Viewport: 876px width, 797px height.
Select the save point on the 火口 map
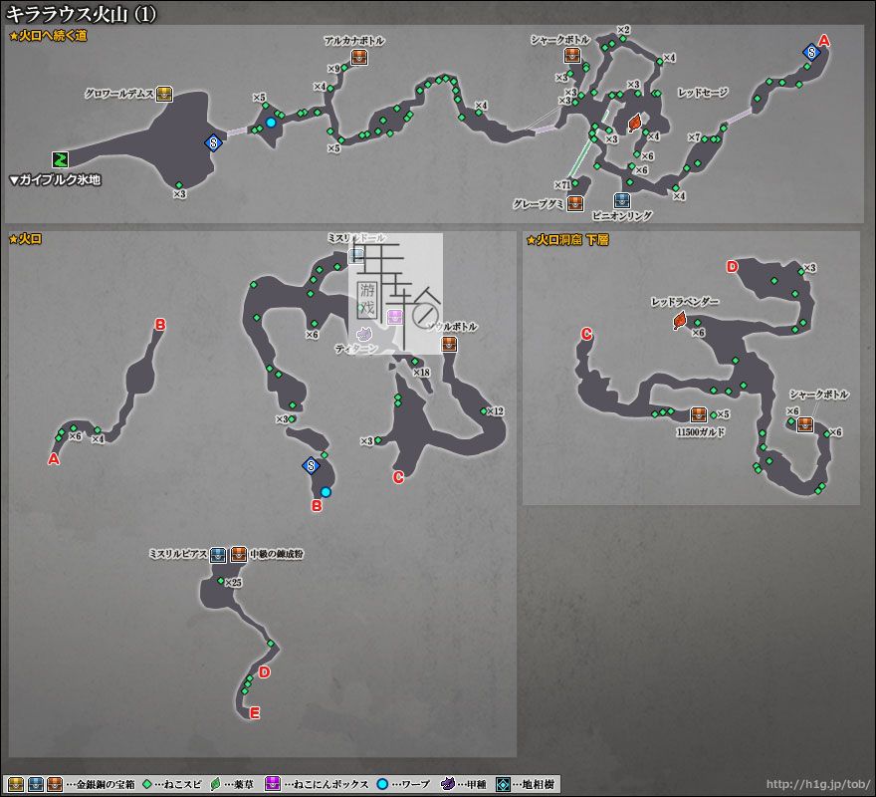tap(311, 465)
